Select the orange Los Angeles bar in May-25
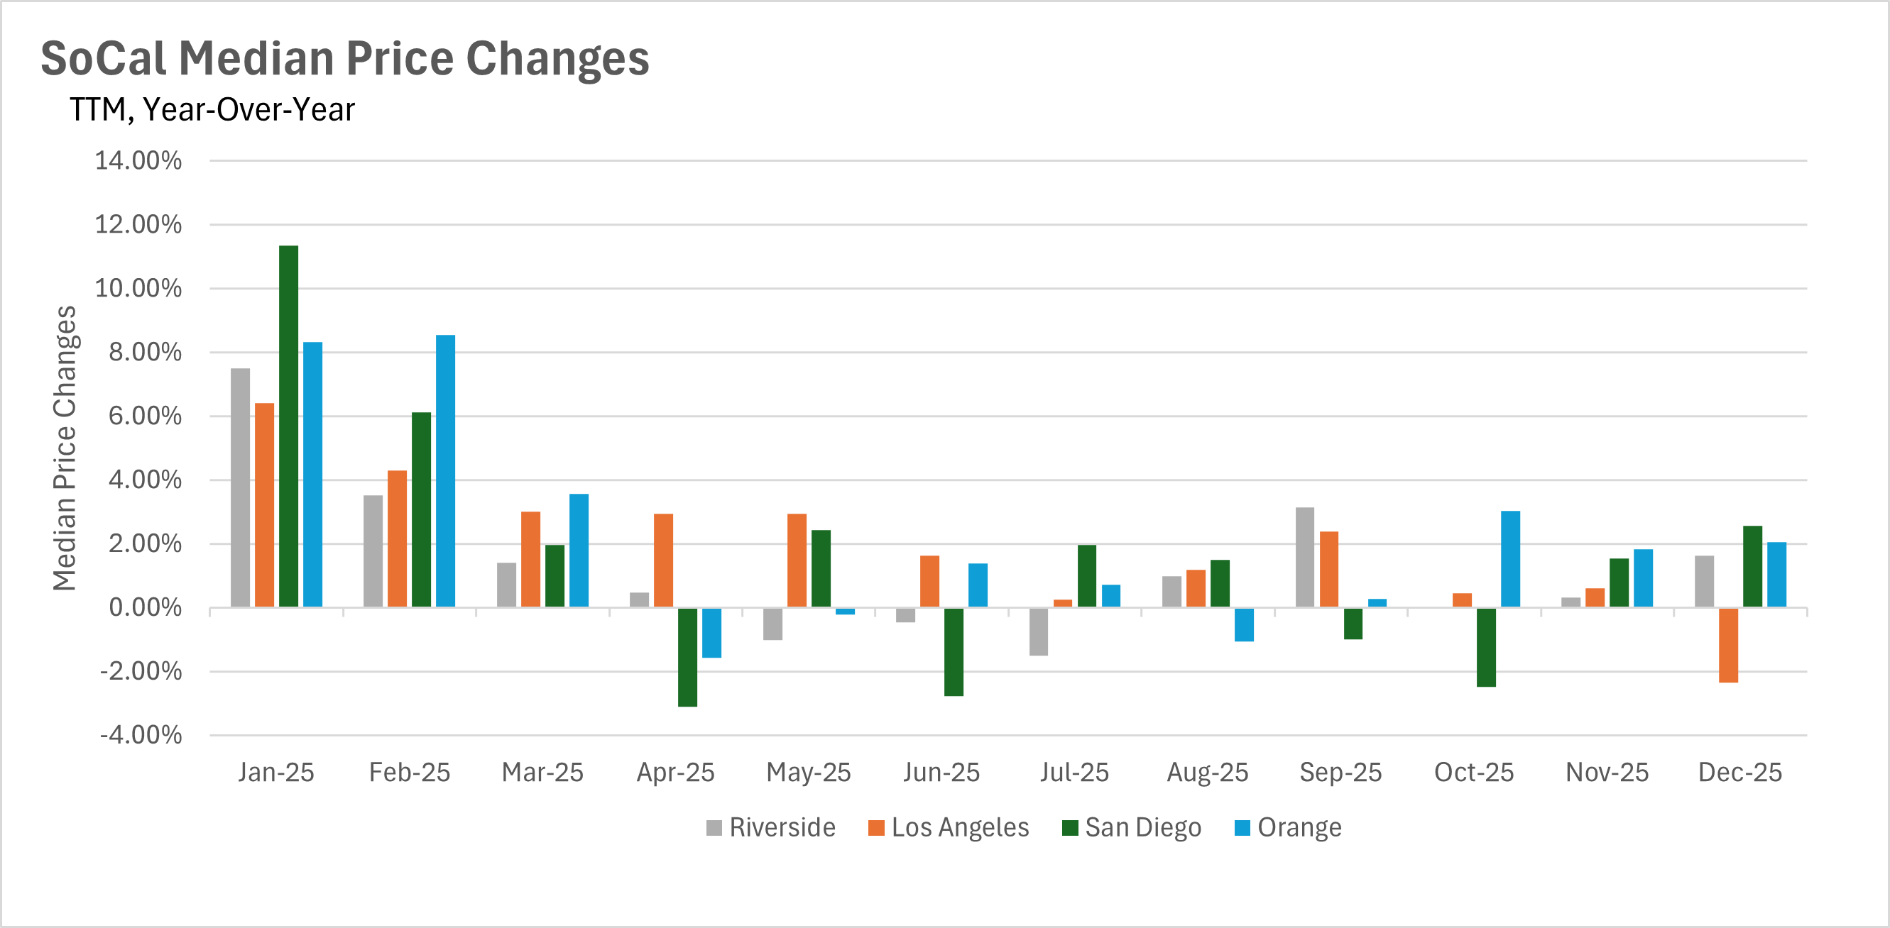The width and height of the screenshot is (1890, 928). click(797, 560)
